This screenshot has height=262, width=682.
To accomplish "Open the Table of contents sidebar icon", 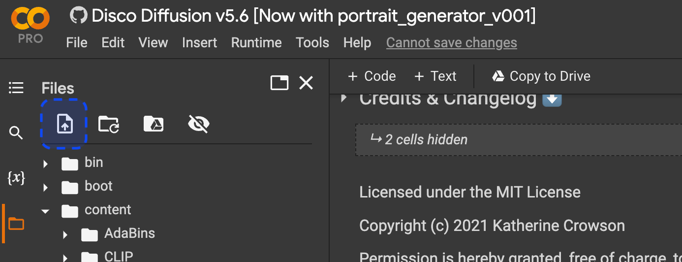I will (16, 88).
